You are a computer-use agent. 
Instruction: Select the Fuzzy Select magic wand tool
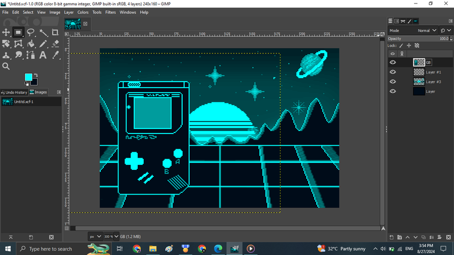pos(43,32)
